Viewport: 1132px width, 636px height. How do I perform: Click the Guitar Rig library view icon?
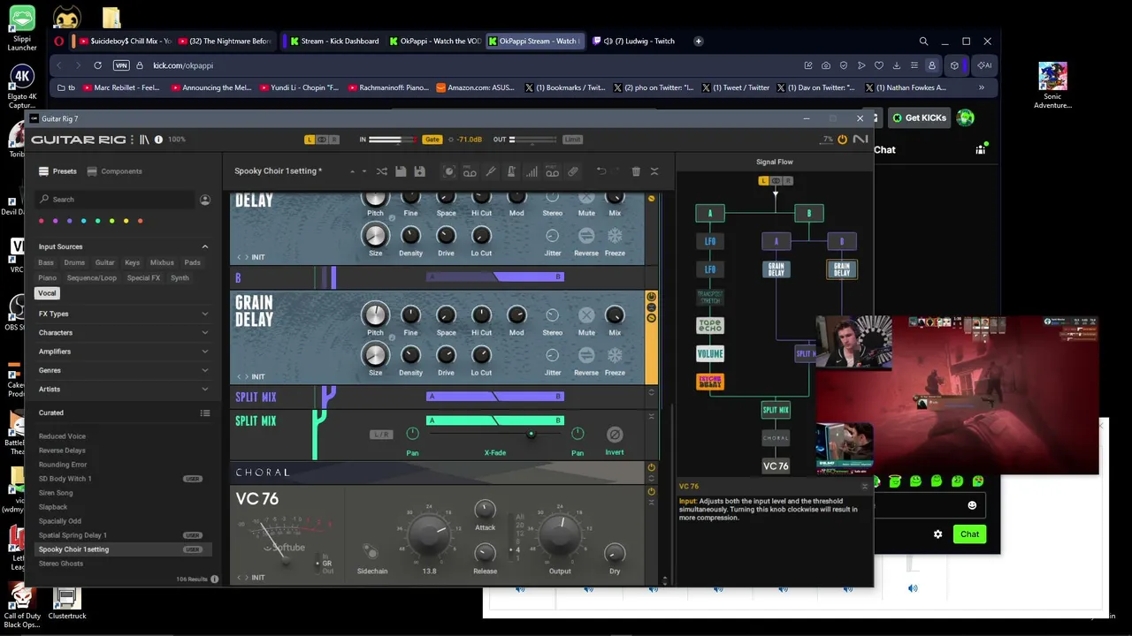click(x=144, y=140)
